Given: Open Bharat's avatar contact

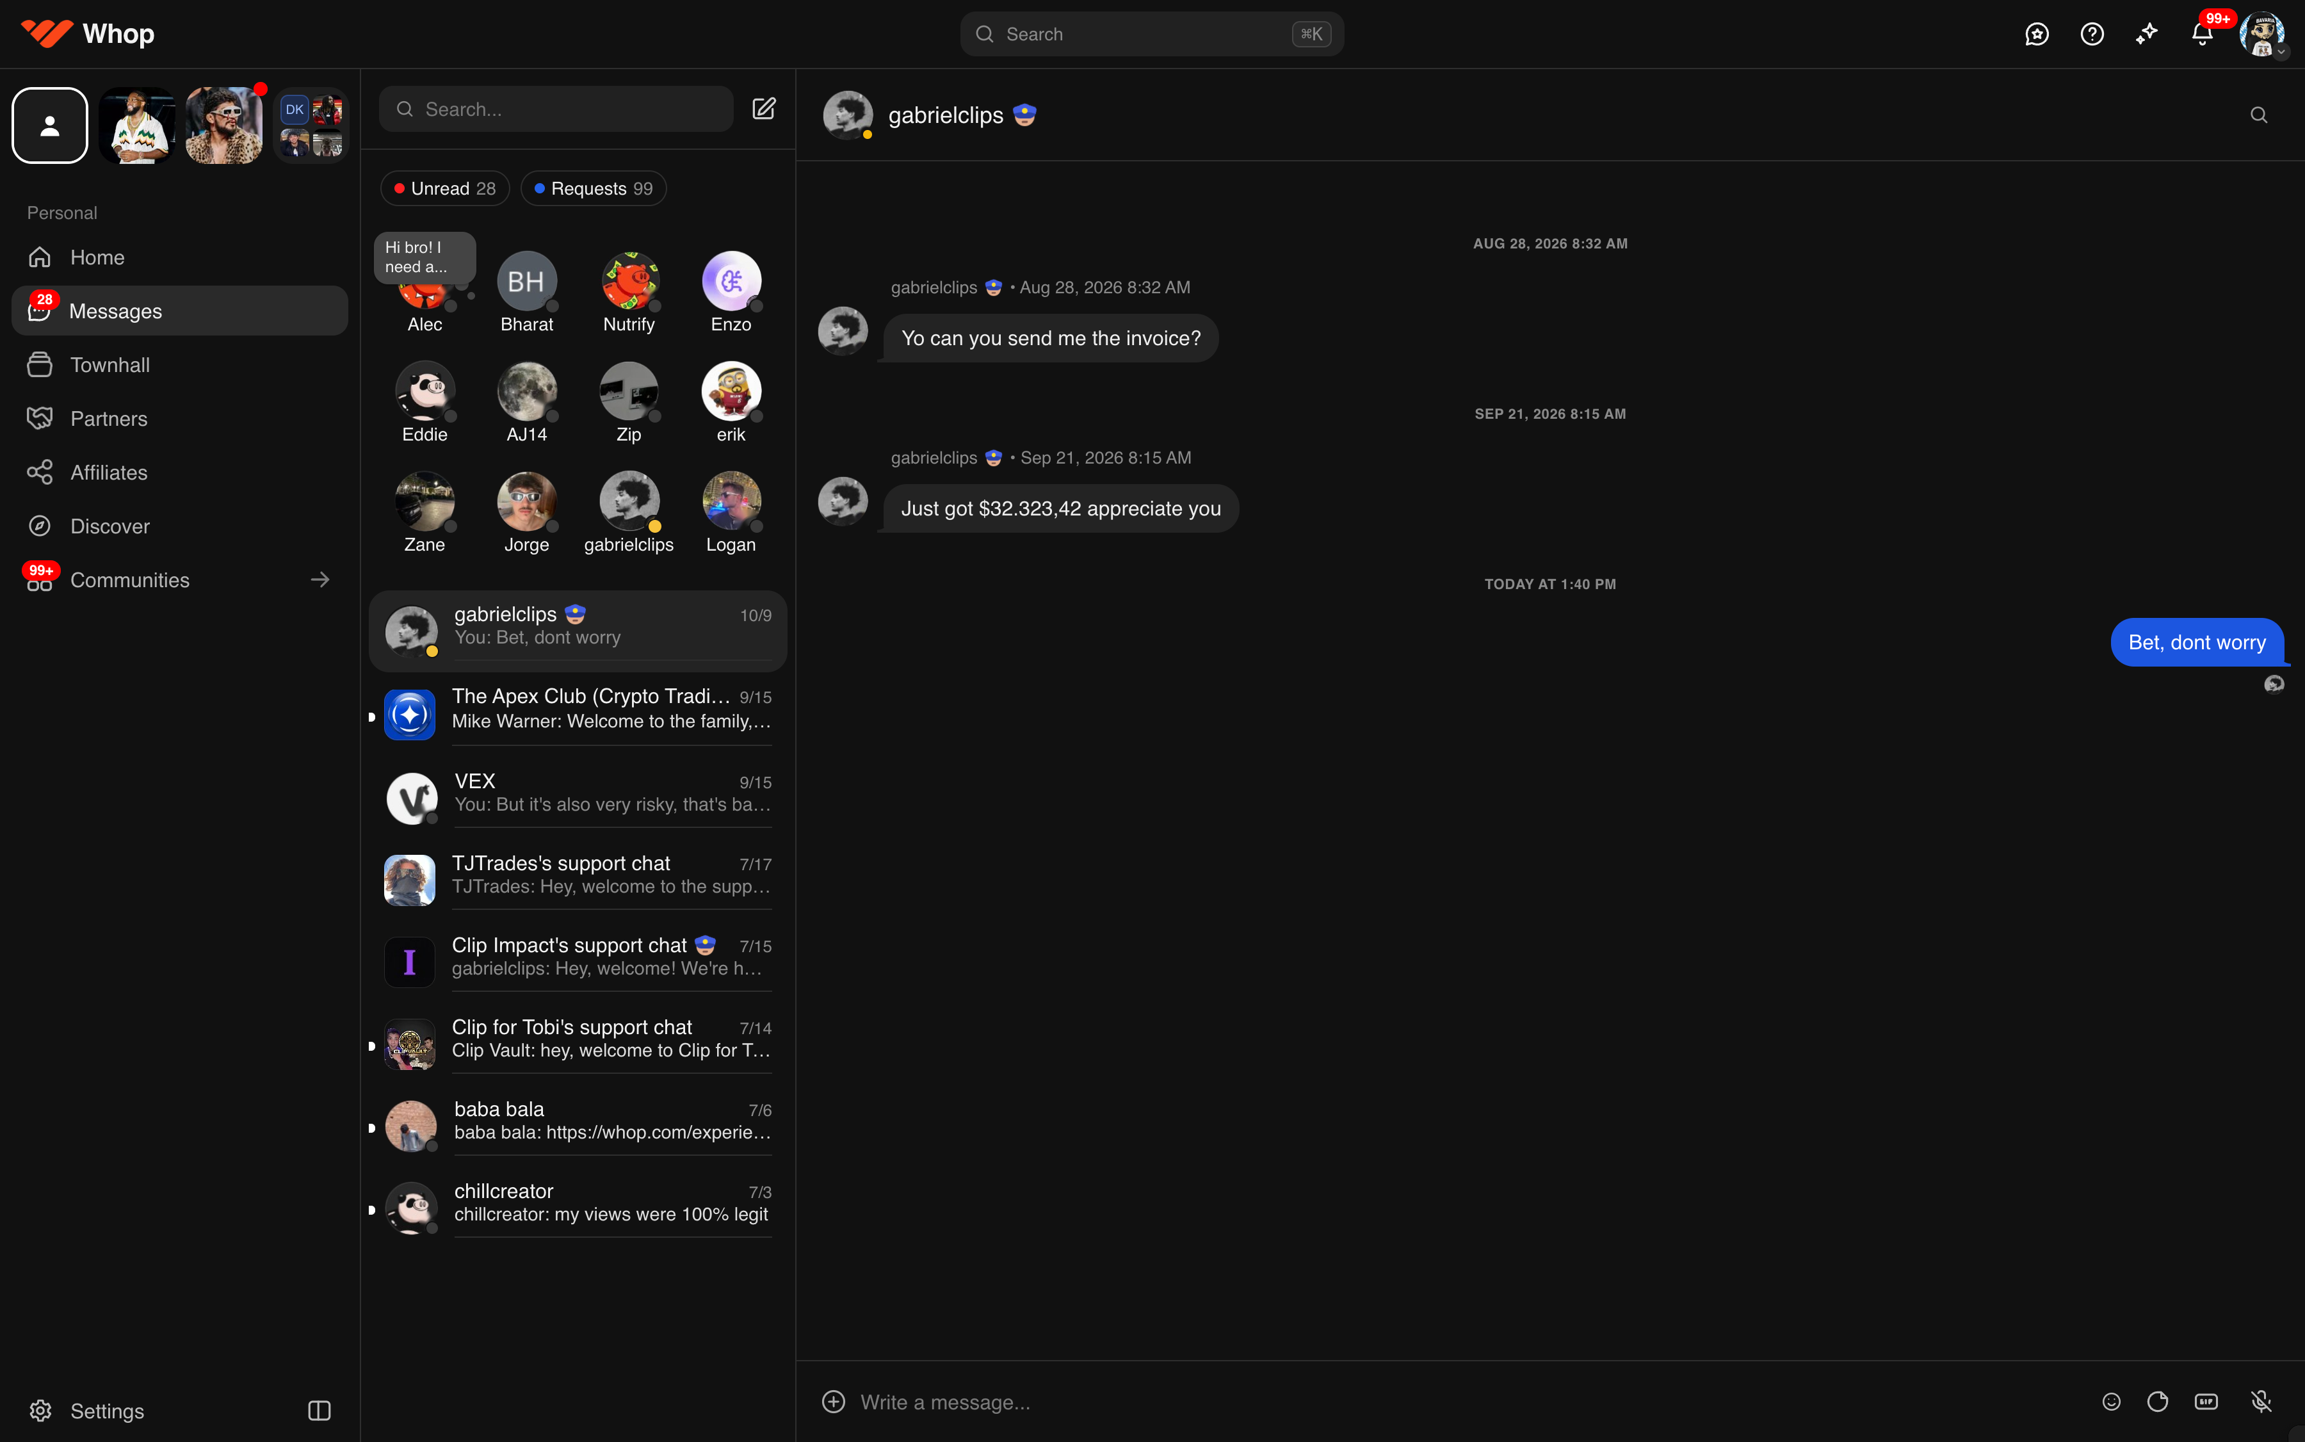Looking at the screenshot, I should coord(526,280).
